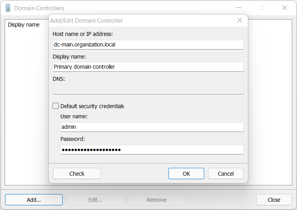Click the Host name or IP address field

click(148, 44)
